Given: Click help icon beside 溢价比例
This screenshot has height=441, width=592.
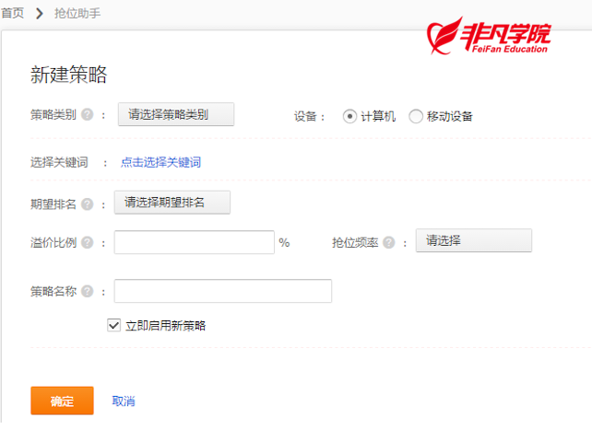Looking at the screenshot, I should click(x=88, y=242).
